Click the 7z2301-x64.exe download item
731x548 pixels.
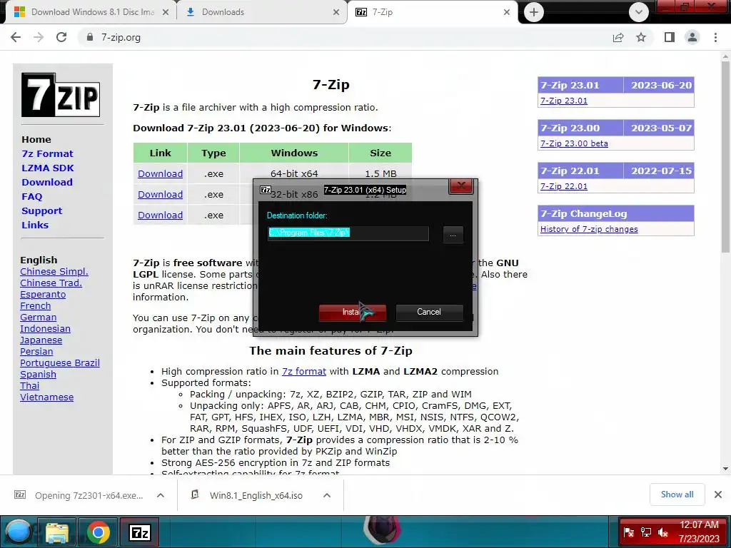79,495
